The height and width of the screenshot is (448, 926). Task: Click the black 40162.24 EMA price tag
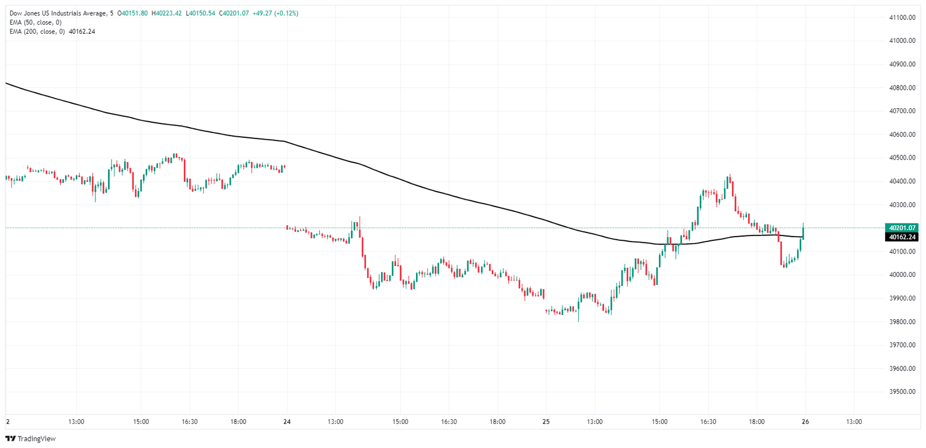point(902,237)
